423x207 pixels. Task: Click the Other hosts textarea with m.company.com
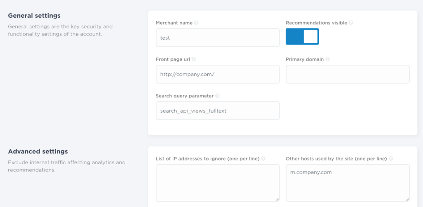pos(347,182)
